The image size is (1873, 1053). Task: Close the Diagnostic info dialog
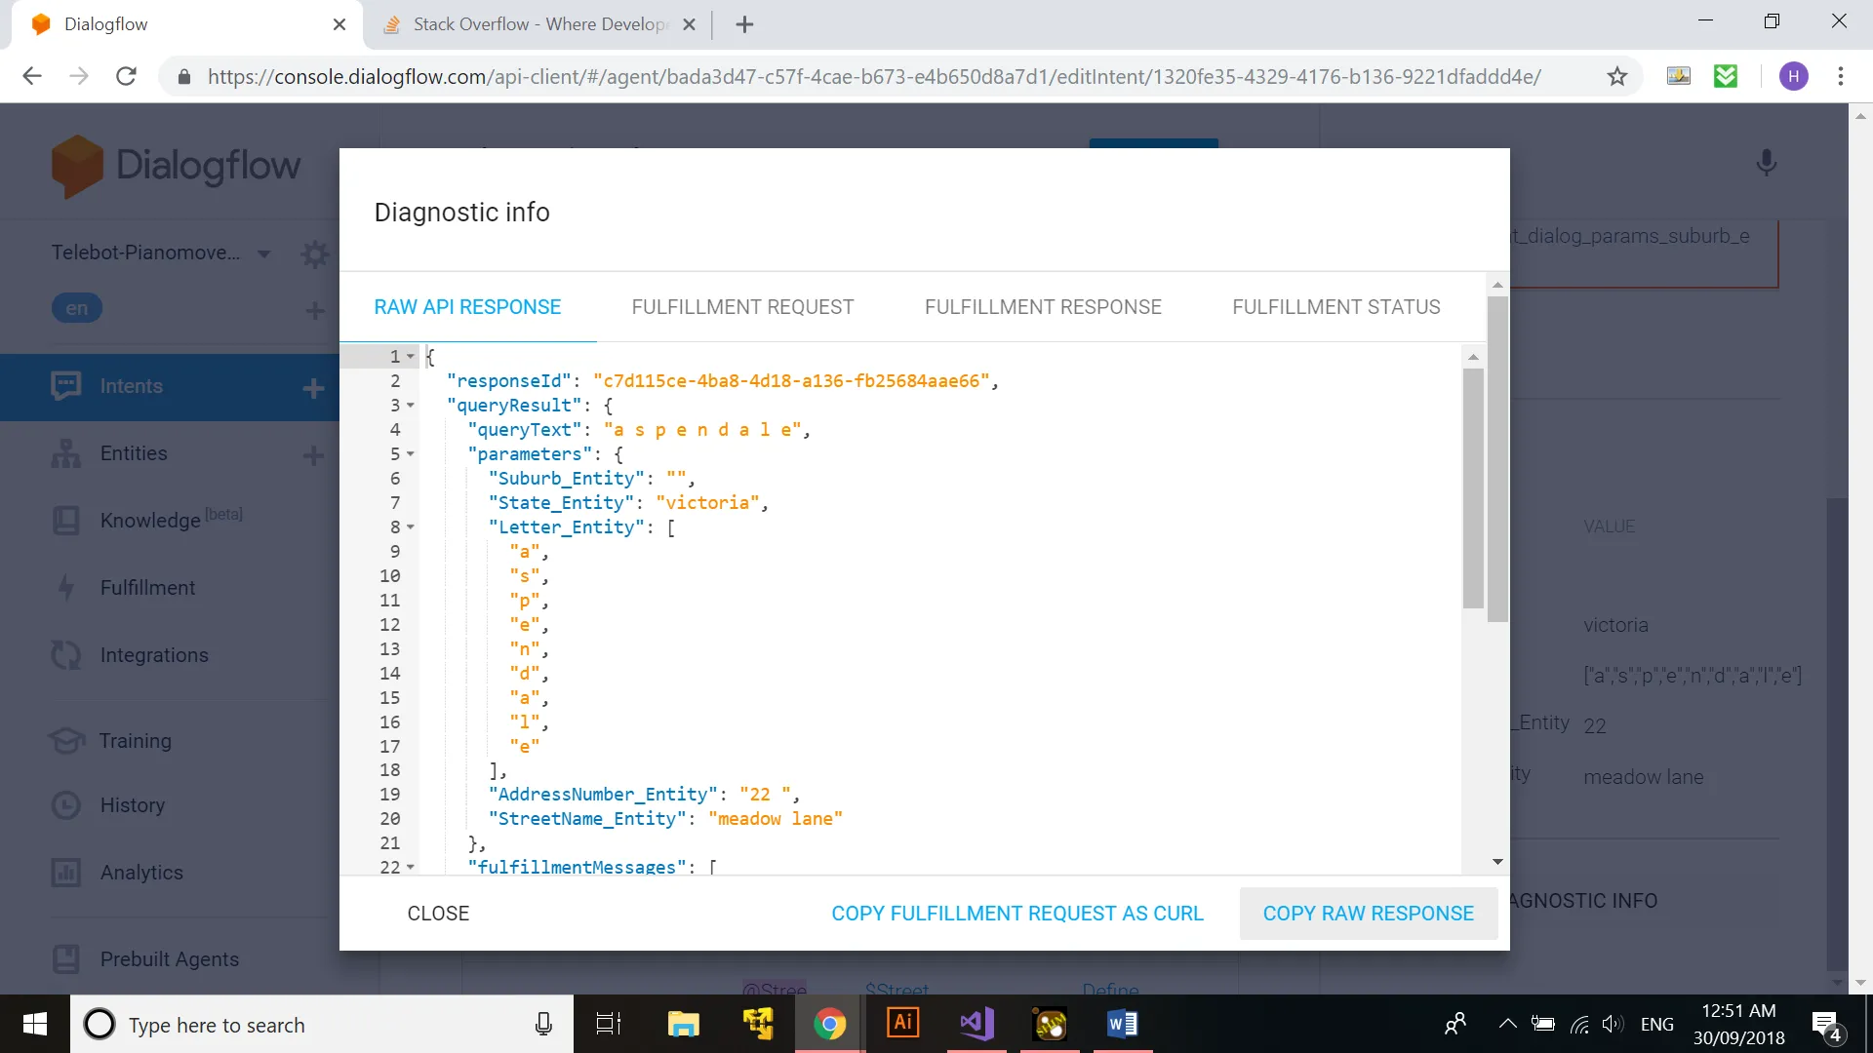(438, 914)
